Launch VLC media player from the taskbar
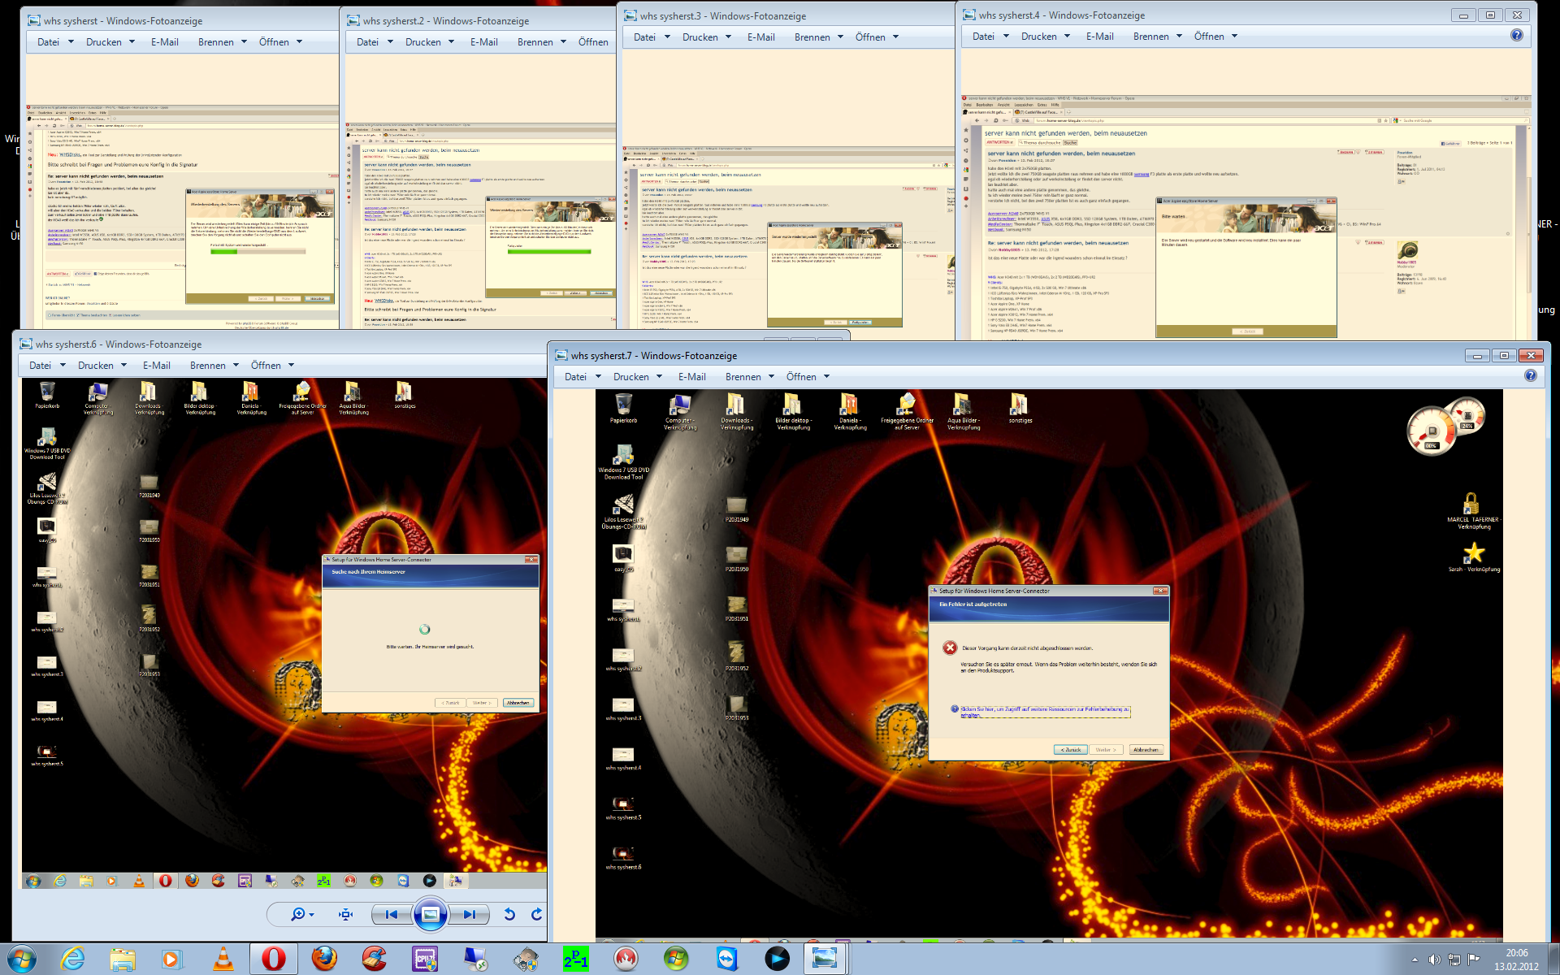 coord(223,960)
